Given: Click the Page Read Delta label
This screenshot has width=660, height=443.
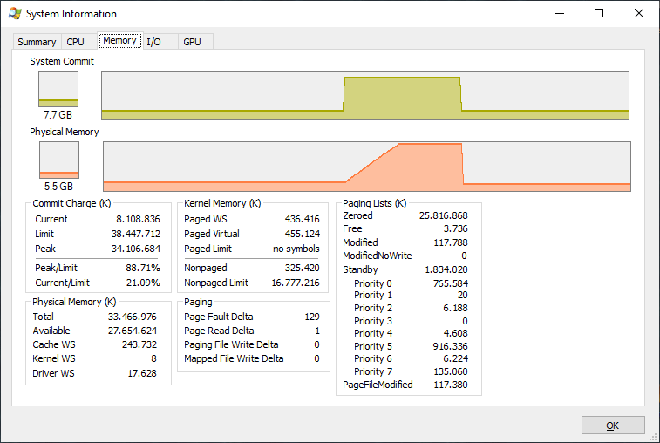Looking at the screenshot, I should pyautogui.click(x=219, y=331).
